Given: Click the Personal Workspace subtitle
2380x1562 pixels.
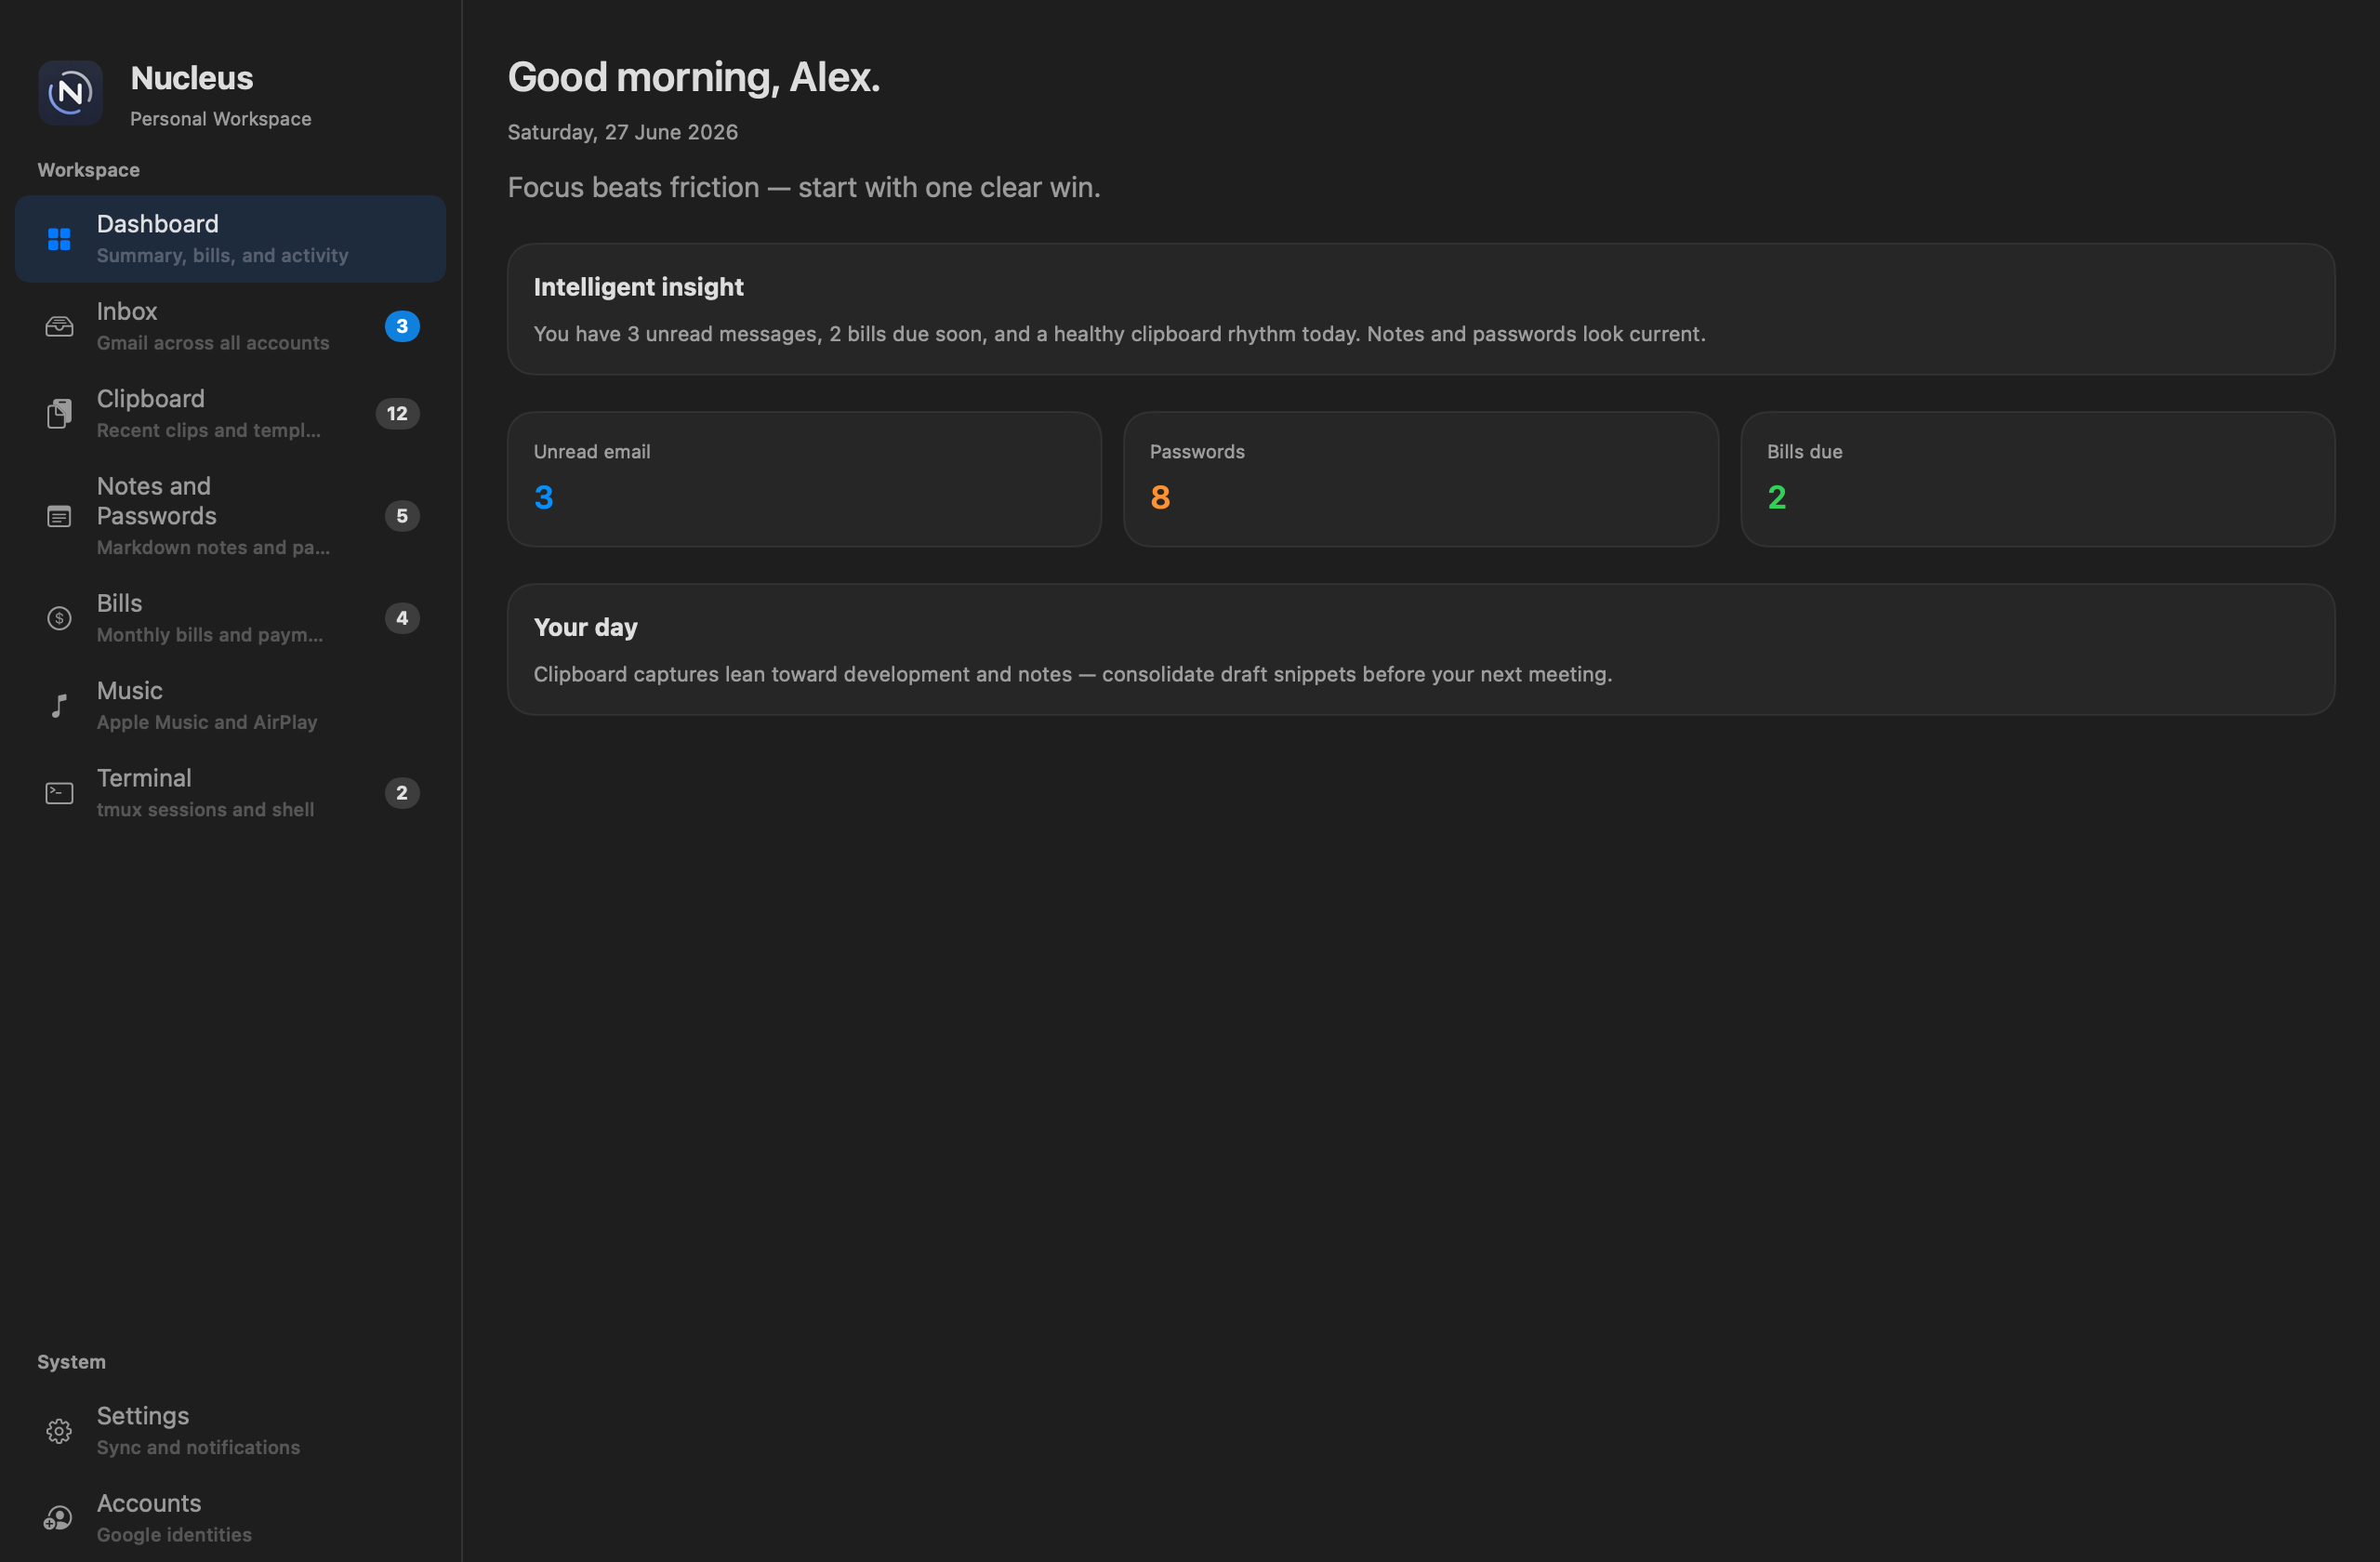Looking at the screenshot, I should tap(221, 119).
